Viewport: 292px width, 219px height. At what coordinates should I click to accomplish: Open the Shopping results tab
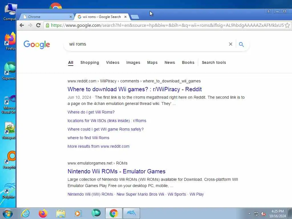90,62
